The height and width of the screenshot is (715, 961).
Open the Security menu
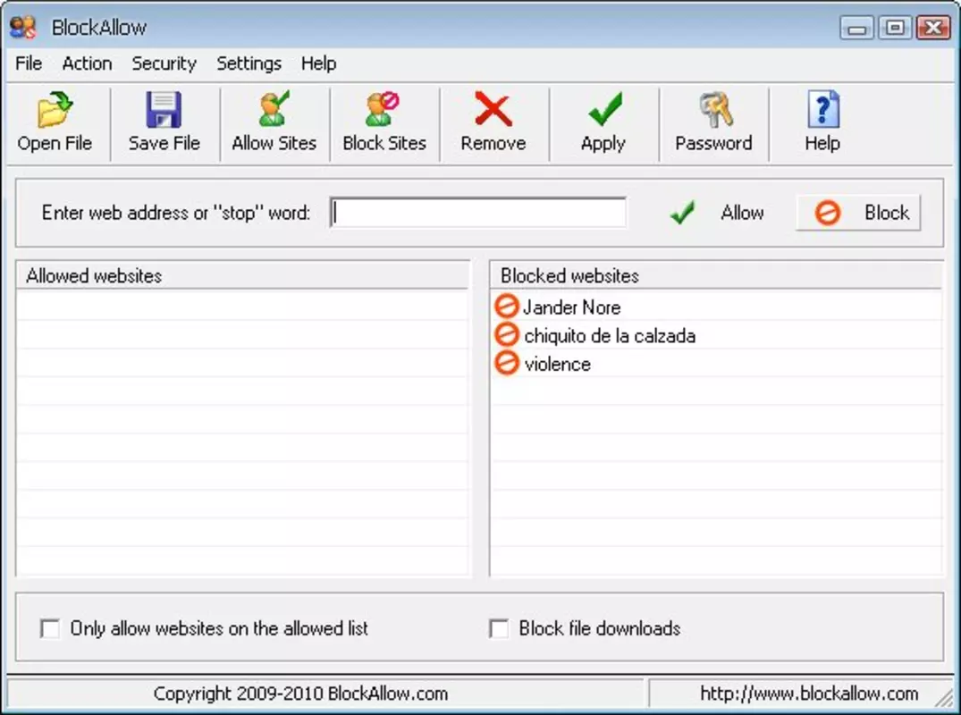coord(164,63)
